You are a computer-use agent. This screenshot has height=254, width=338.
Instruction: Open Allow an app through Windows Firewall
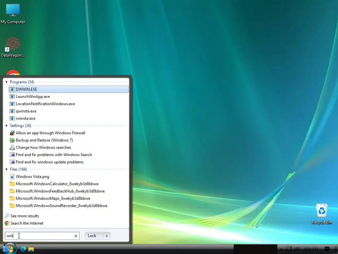click(x=69, y=133)
